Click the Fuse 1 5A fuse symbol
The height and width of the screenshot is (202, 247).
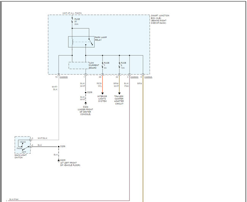102,65
